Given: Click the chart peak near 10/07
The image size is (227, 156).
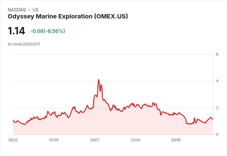Looking at the screenshot, I should (x=99, y=80).
